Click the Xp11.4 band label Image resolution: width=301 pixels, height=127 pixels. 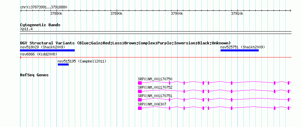click(26, 29)
